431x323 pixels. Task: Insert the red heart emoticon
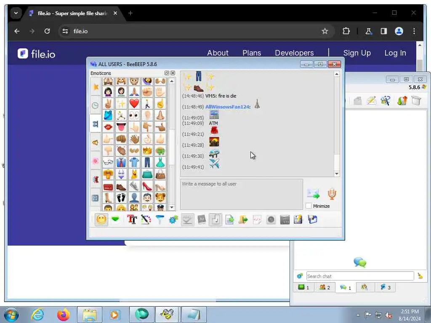pyautogui.click(x=134, y=103)
